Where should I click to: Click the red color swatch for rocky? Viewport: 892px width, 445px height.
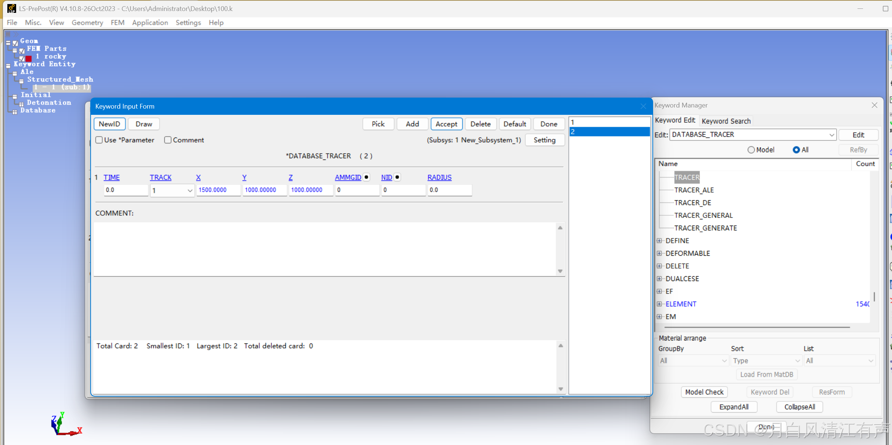pyautogui.click(x=29, y=58)
